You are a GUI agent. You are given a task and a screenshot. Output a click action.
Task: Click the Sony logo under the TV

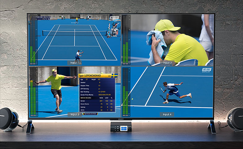(x=121, y=119)
